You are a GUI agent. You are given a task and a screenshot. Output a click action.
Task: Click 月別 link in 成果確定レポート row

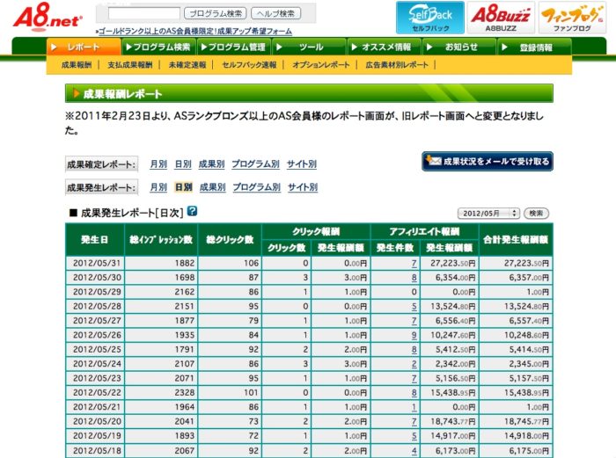[158, 164]
